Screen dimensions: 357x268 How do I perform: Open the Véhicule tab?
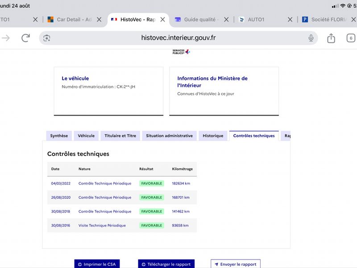click(86, 136)
